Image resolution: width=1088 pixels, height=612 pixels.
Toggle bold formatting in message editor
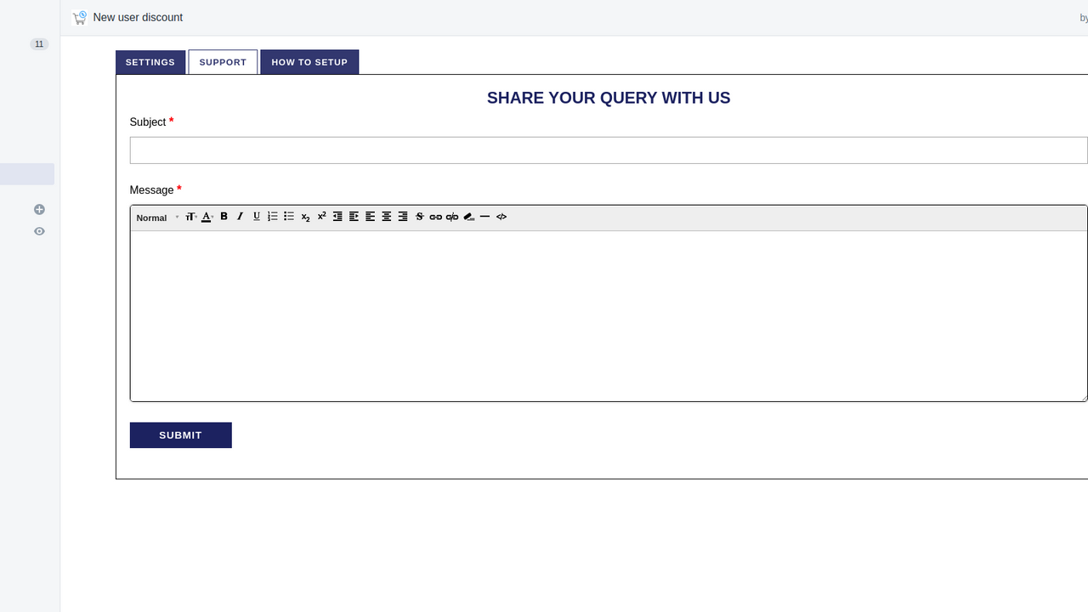[224, 217]
